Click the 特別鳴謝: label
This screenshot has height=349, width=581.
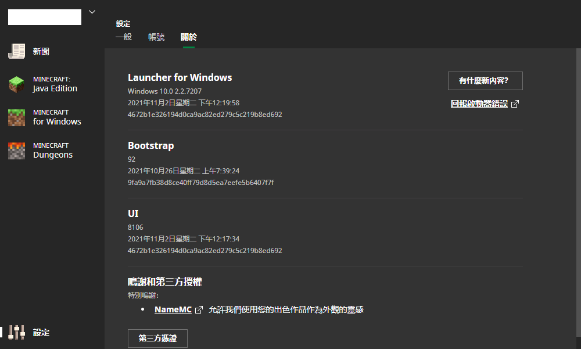point(143,295)
